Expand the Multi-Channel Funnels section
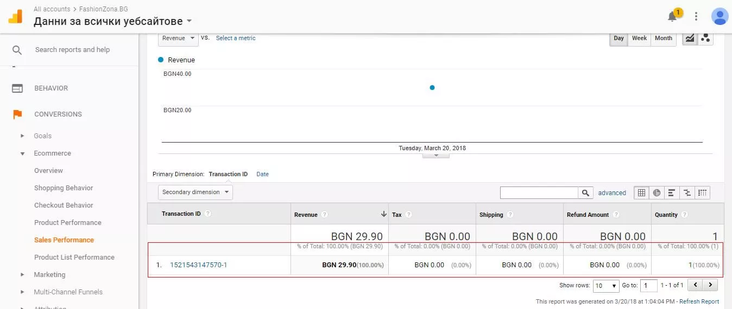The height and width of the screenshot is (309, 732). pyautogui.click(x=22, y=292)
